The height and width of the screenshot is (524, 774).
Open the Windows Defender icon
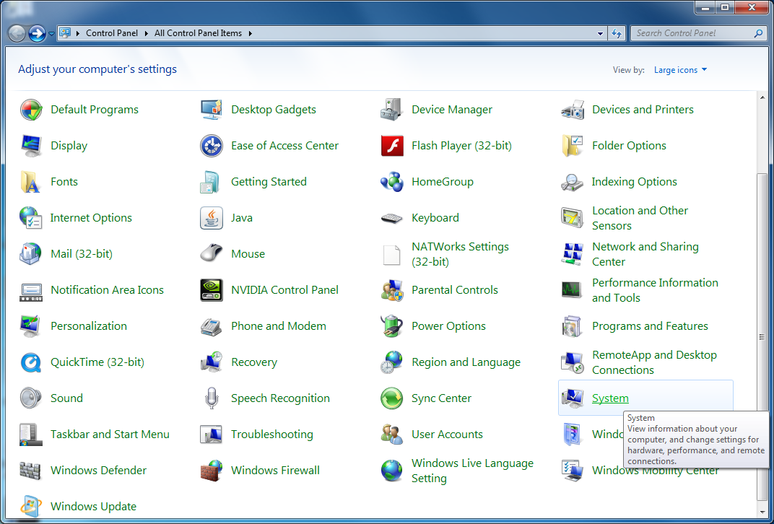pos(31,470)
